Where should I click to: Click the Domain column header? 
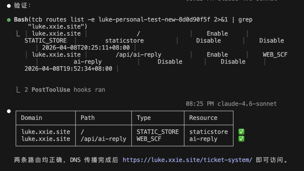(32, 118)
